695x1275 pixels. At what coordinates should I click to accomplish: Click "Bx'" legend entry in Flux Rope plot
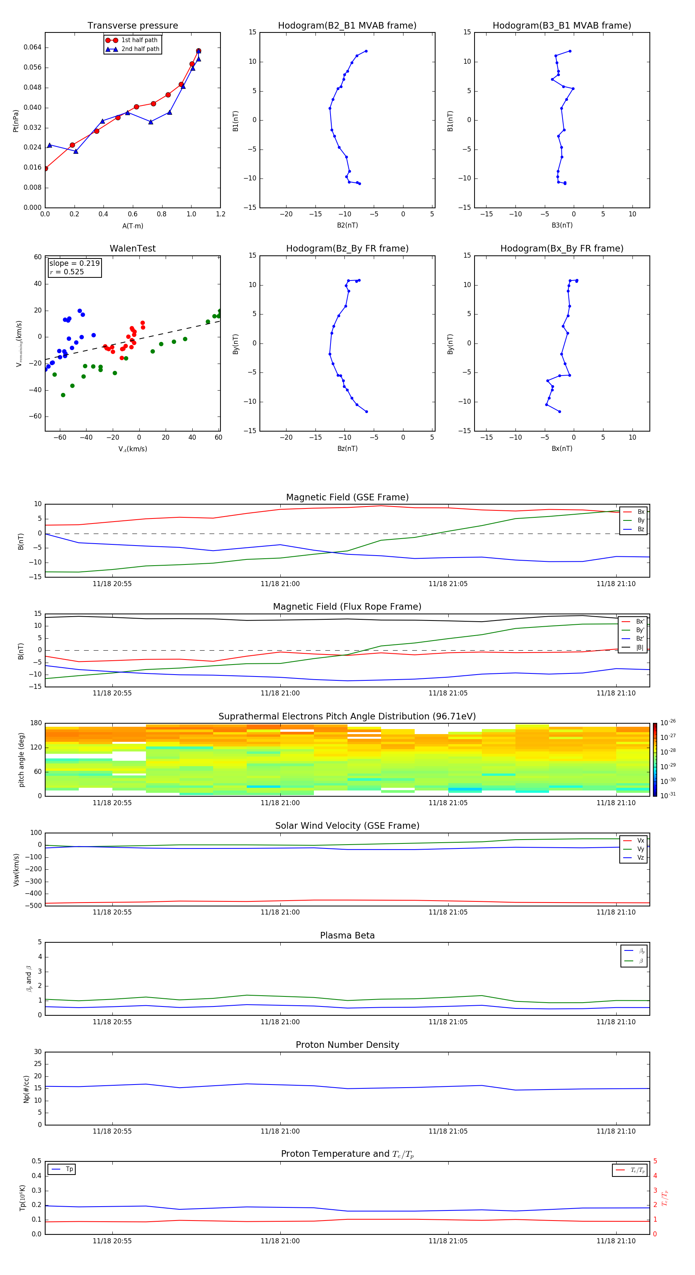coord(633,622)
